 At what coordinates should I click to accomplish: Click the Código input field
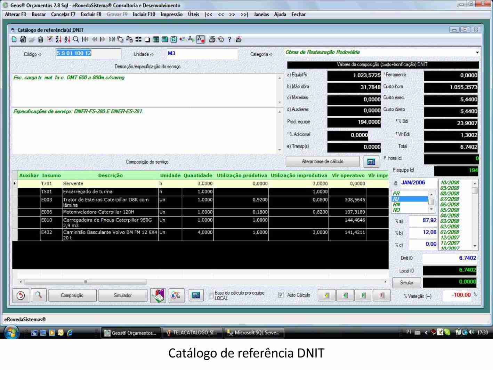88,53
